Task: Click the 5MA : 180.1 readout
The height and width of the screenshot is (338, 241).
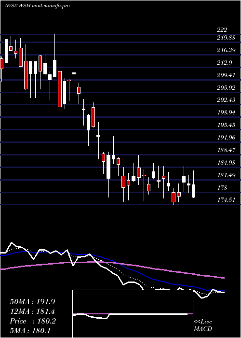Action: pyautogui.click(x=30, y=330)
